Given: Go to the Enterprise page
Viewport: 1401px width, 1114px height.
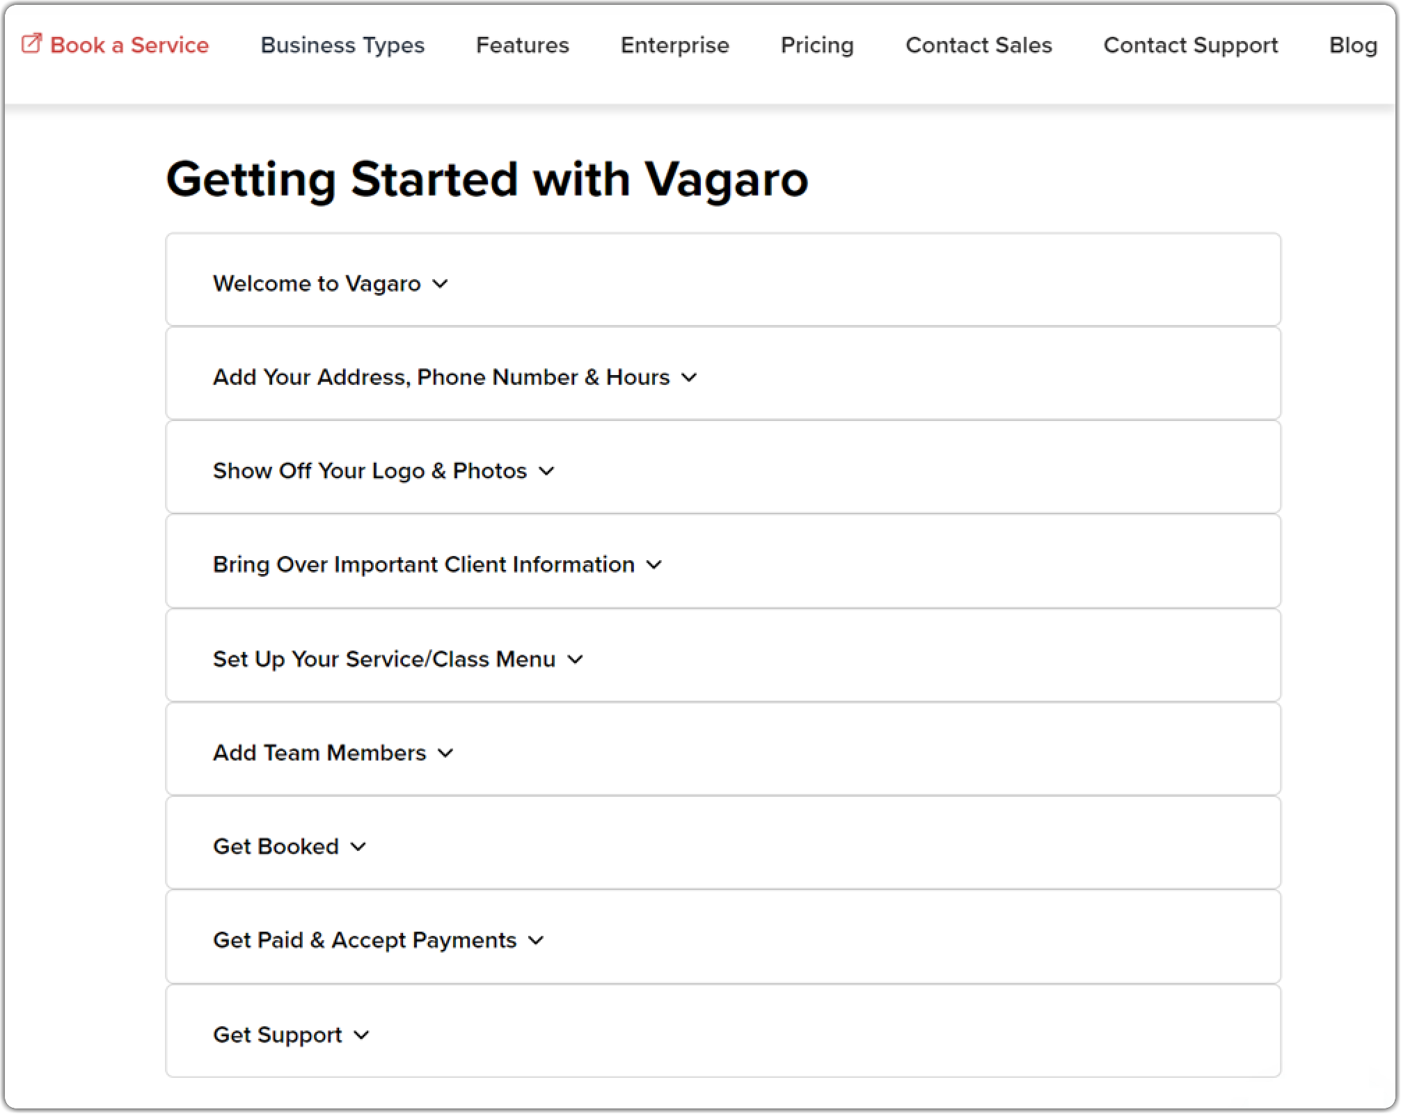Looking at the screenshot, I should pyautogui.click(x=675, y=45).
